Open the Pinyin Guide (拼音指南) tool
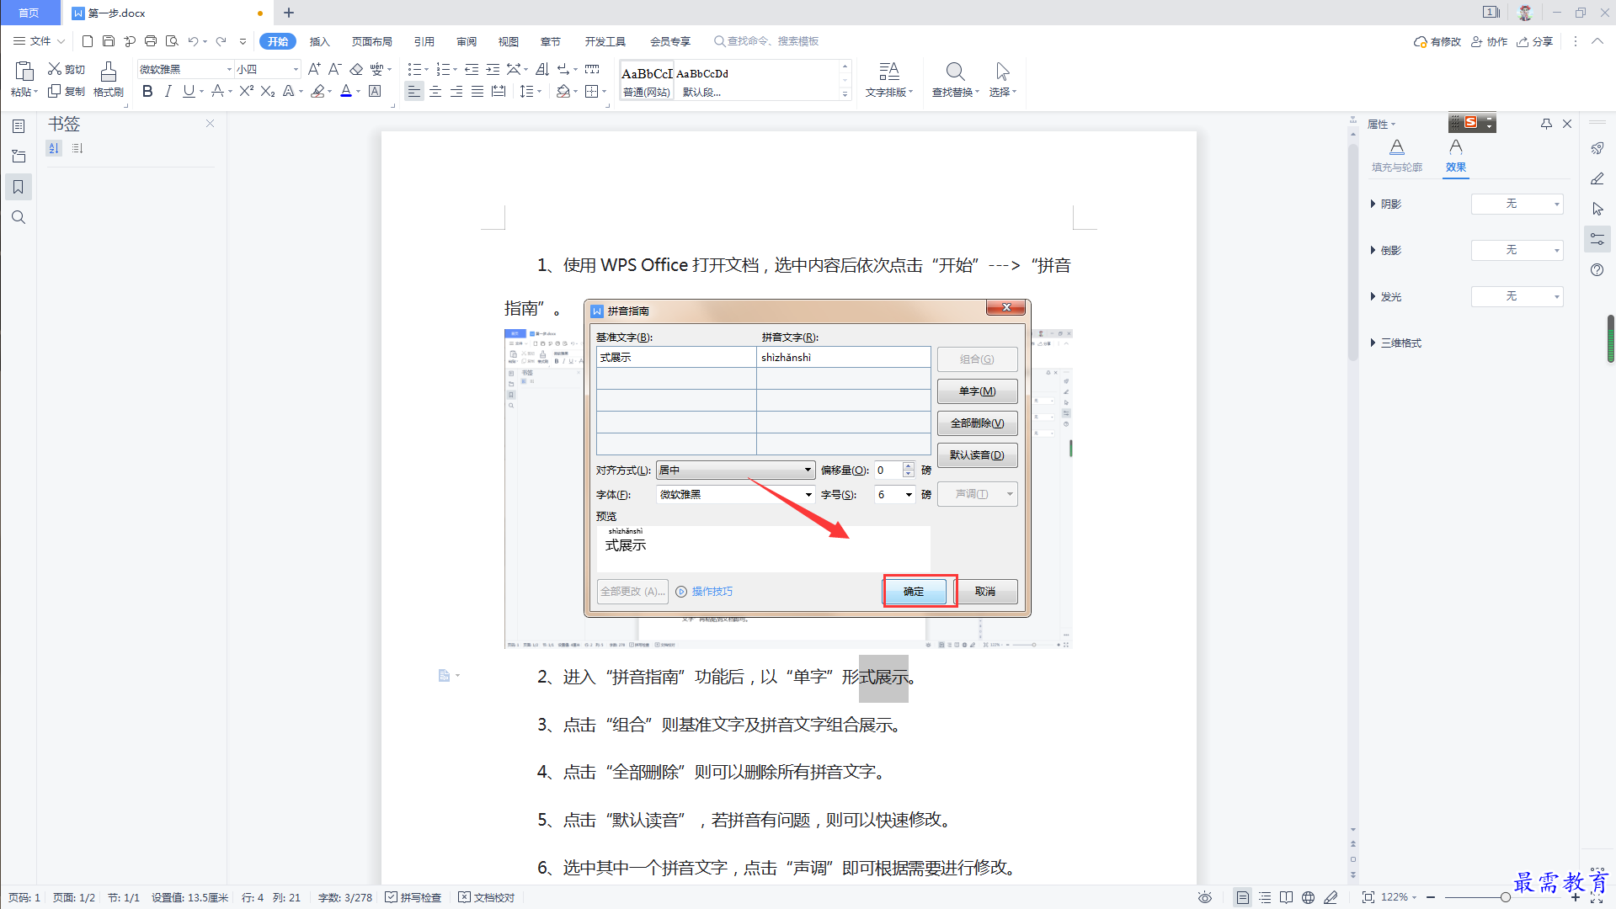This screenshot has width=1616, height=909. (376, 69)
